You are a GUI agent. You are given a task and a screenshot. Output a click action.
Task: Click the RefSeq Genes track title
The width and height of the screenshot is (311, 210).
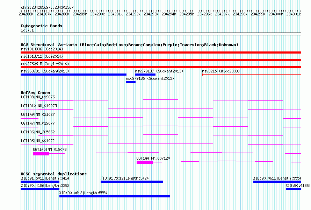(35, 93)
